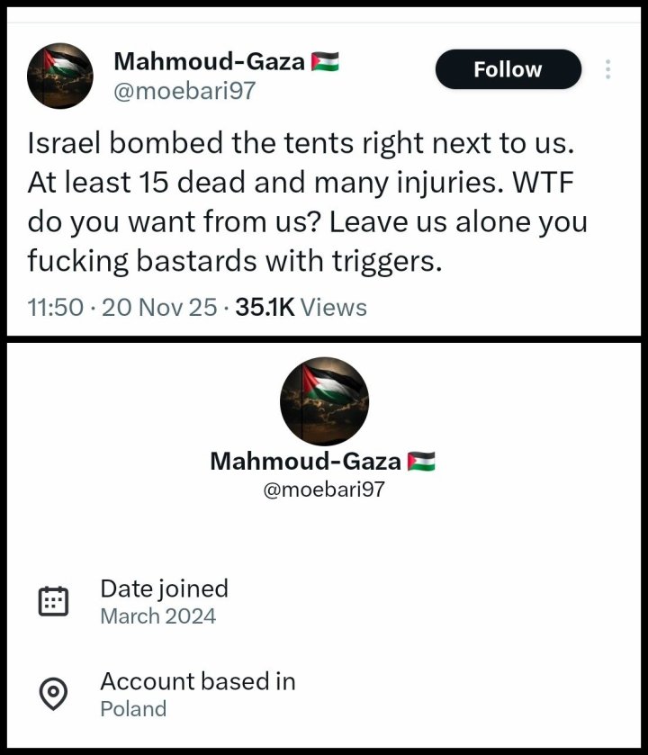Click the 11:50 tweet timestamp

coord(56,308)
